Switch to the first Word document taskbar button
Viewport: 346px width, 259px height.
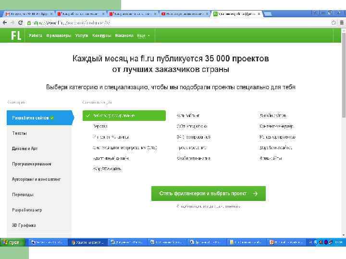click(127, 242)
